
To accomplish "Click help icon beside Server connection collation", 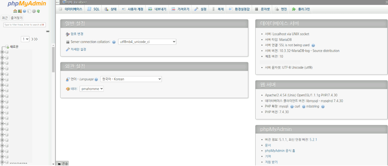I will click(x=114, y=42).
